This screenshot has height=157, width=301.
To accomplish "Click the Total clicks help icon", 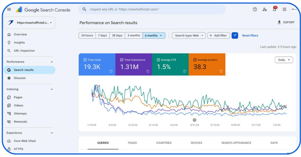I will 111,71.
